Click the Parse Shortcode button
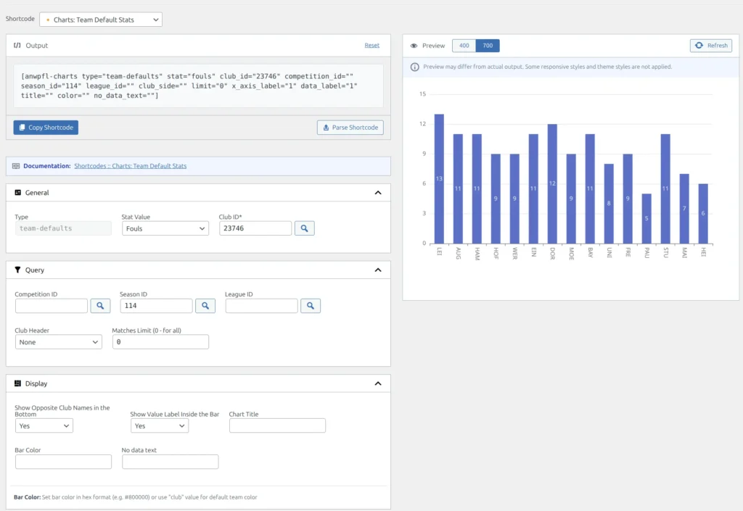 pos(350,128)
